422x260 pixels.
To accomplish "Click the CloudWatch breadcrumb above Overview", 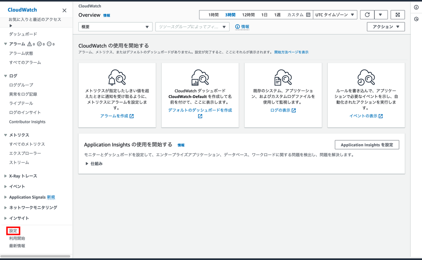I will [x=89, y=6].
